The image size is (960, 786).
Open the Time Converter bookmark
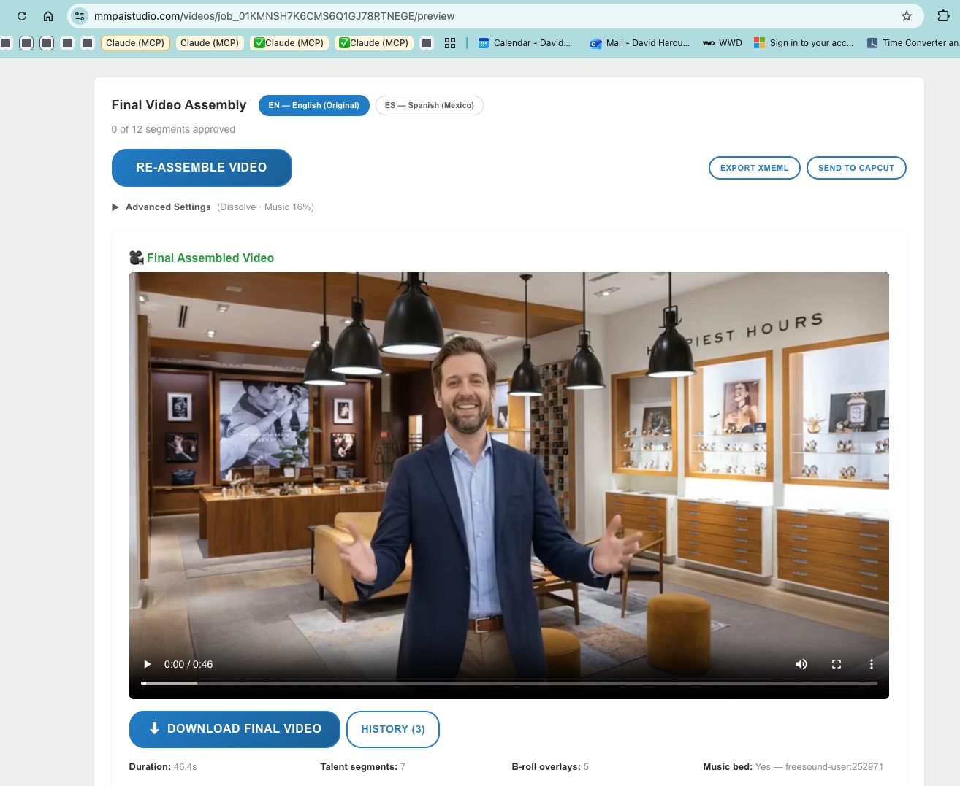pyautogui.click(x=913, y=43)
